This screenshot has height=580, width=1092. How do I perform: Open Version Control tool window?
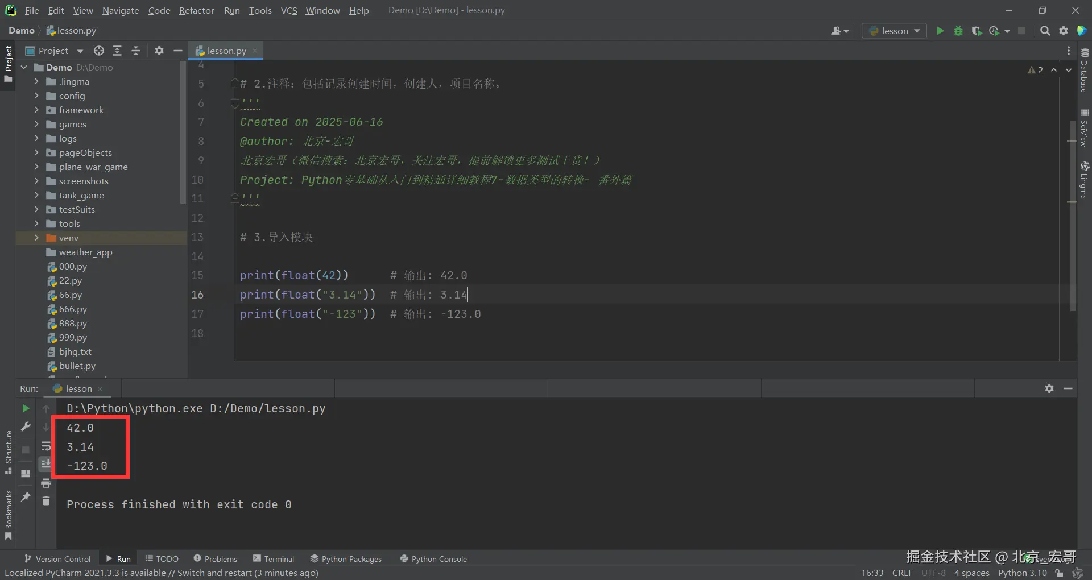(57, 559)
